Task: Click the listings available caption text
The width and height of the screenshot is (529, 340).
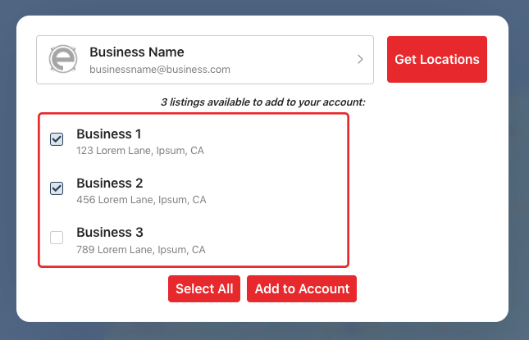Action: coord(262,102)
